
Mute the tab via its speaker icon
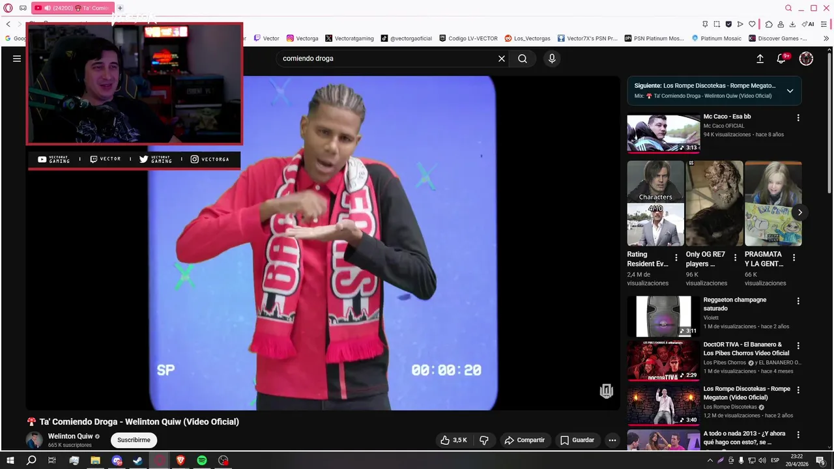click(47, 8)
